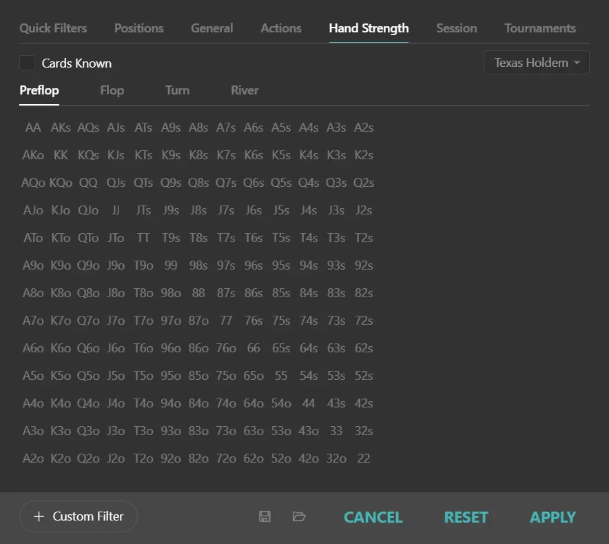Go to the Actions tab
Screen dimensions: 609x544
click(x=281, y=28)
